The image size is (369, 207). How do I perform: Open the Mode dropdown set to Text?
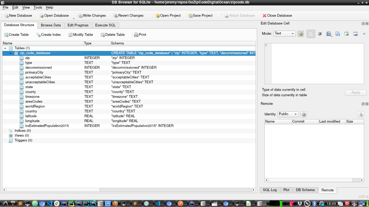[x=284, y=34]
